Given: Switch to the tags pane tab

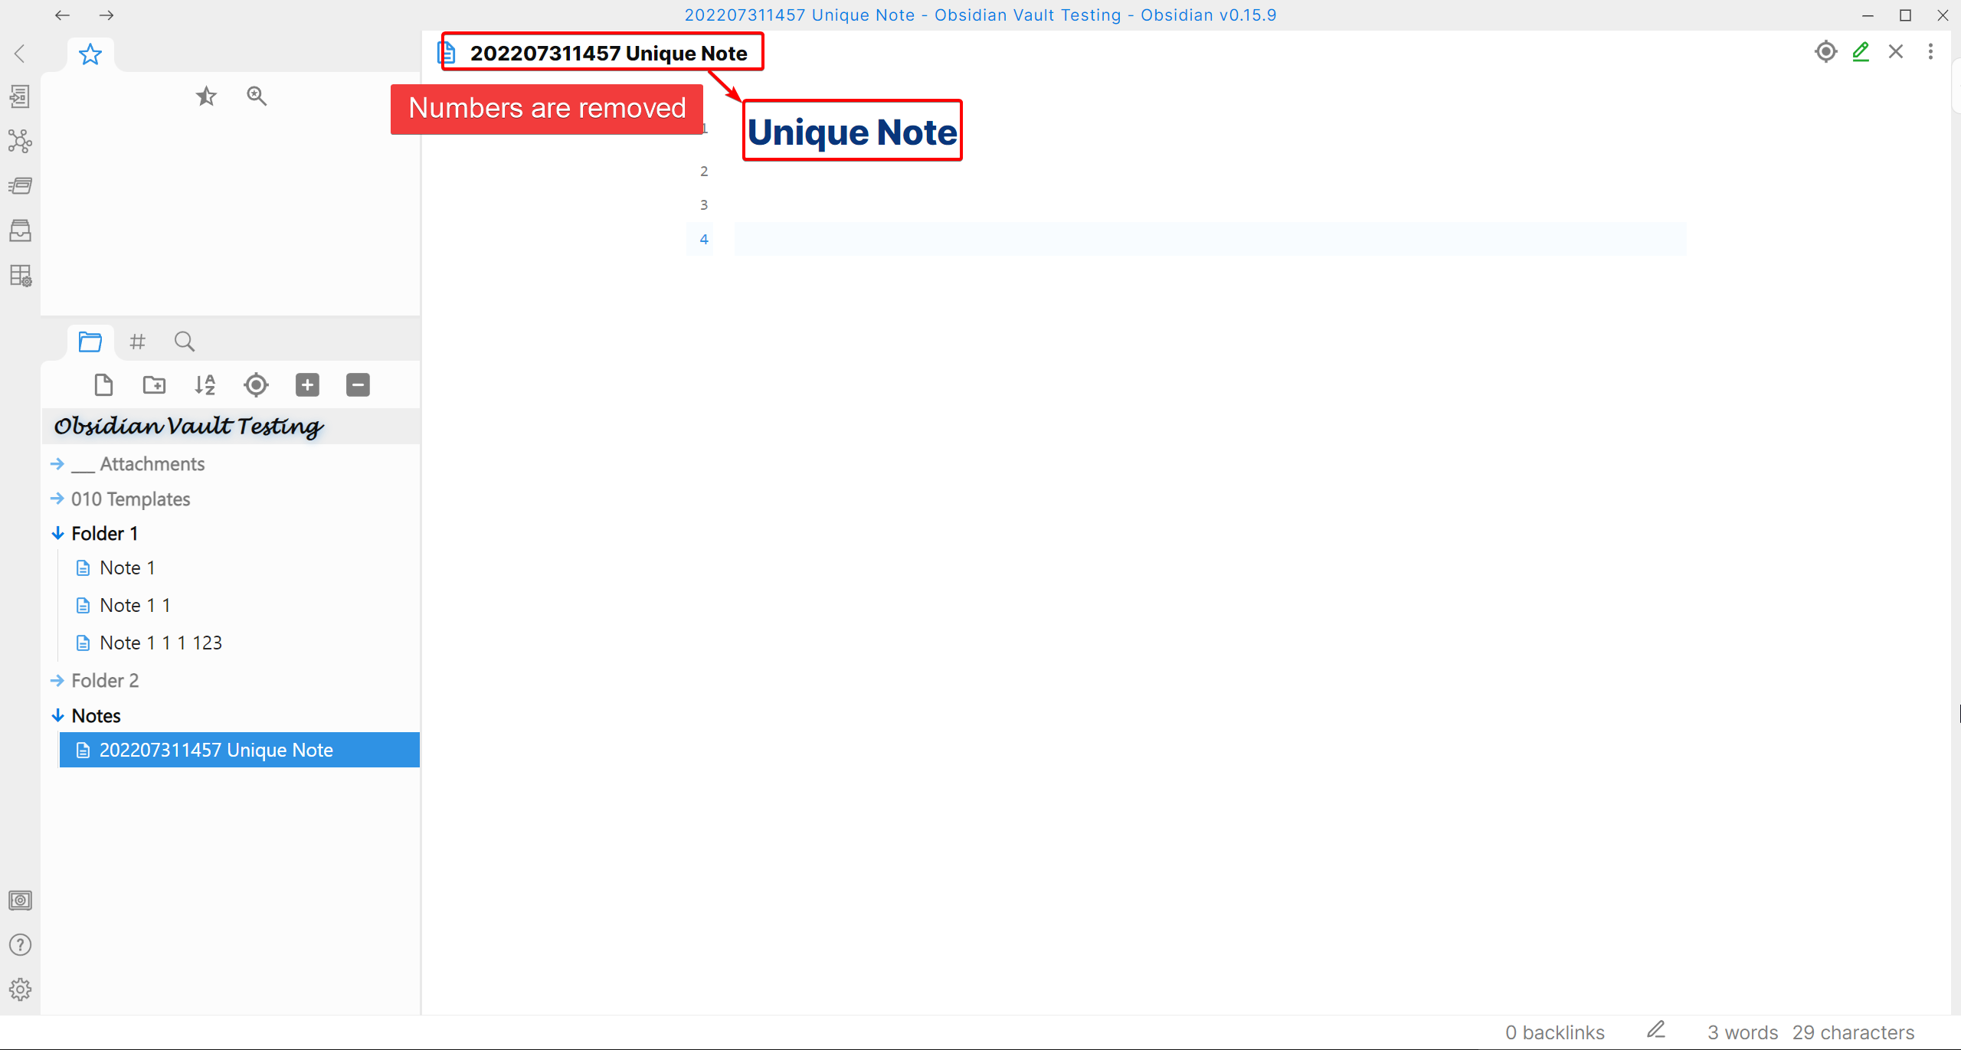Looking at the screenshot, I should coord(137,342).
